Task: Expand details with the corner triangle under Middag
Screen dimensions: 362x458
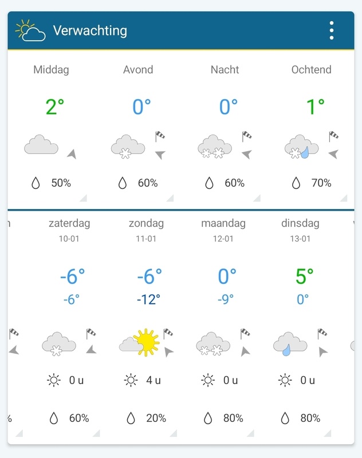Action: (x=83, y=199)
